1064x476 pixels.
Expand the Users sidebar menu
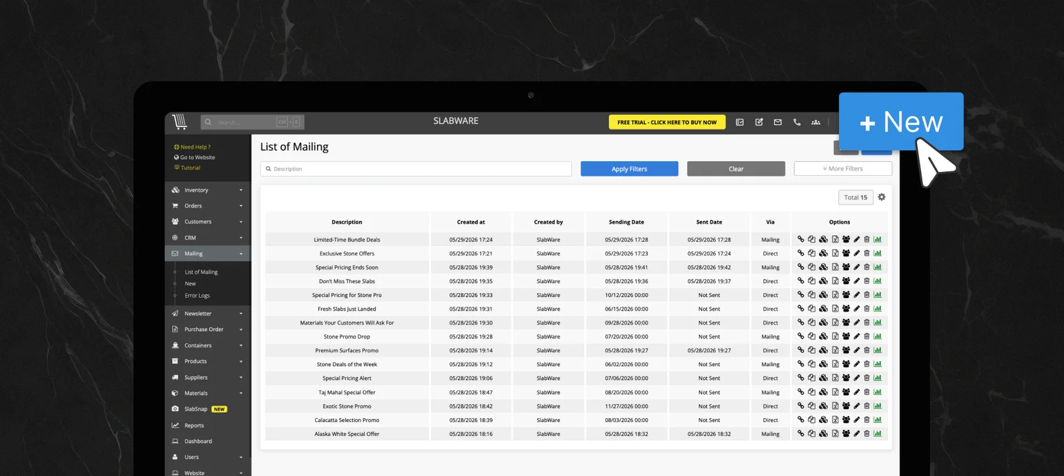click(207, 457)
